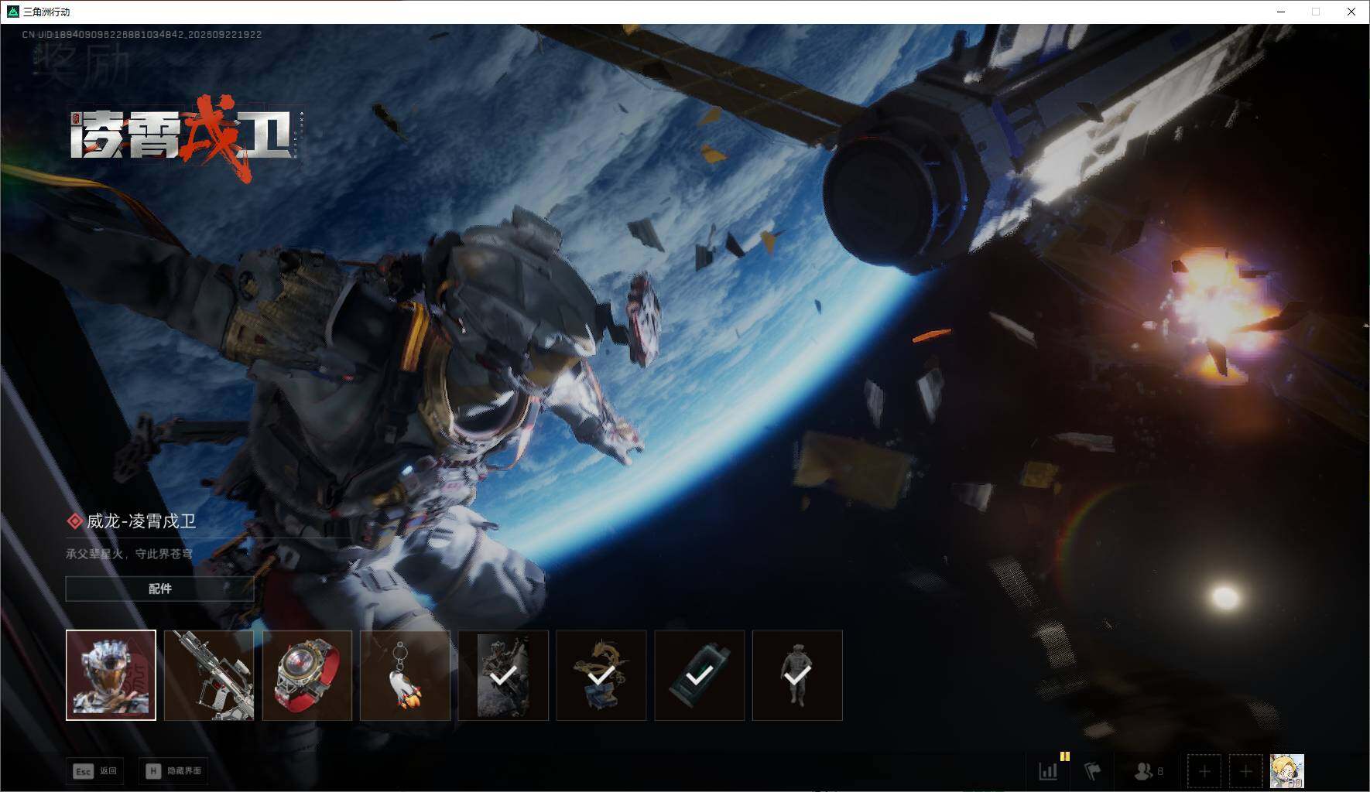The width and height of the screenshot is (1370, 792).
Task: Click the 三角洲行动 app icon in title bar
Action: tap(12, 12)
